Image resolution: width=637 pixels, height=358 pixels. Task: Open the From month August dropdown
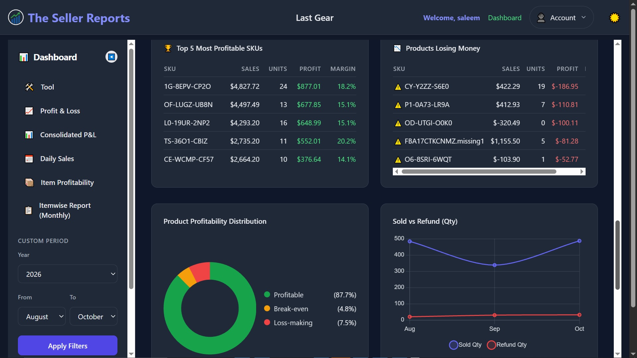[42, 317]
